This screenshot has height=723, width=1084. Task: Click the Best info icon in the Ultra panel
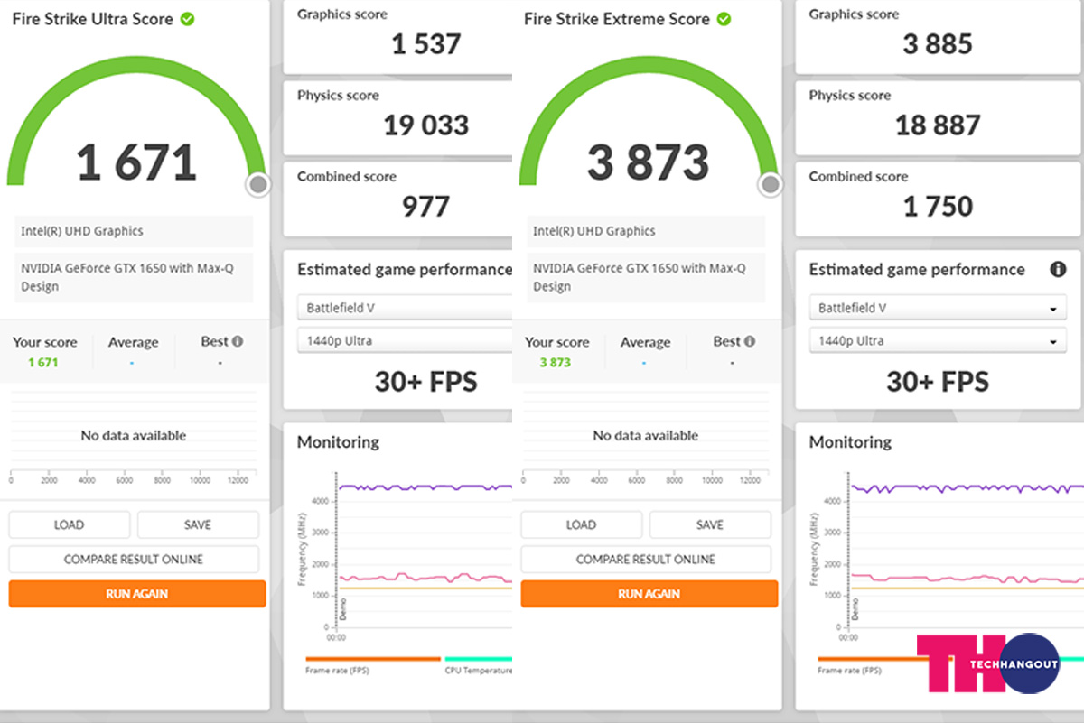click(238, 341)
